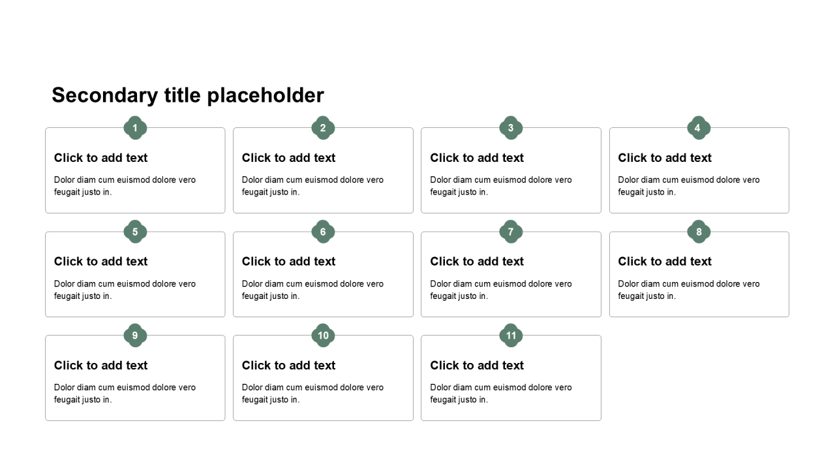Click "Click to add text" heading in card 7
This screenshot has width=835, height=470.
477,262
